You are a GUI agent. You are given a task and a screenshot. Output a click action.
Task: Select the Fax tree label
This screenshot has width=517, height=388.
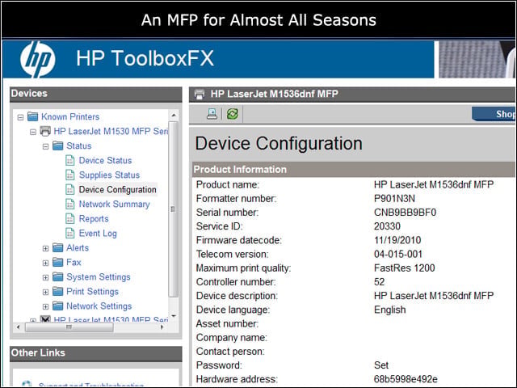tap(74, 262)
